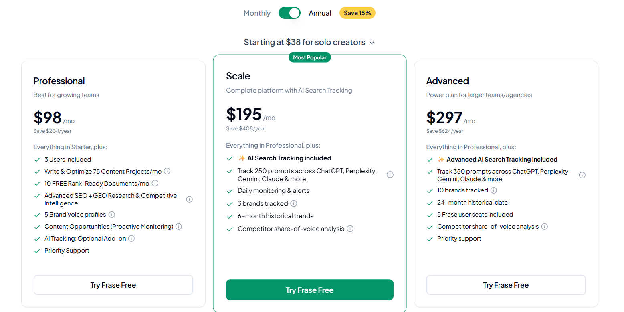Open info icon for Advanced SEO + GEO Research
Screen dimensions: 624x312
(190, 199)
